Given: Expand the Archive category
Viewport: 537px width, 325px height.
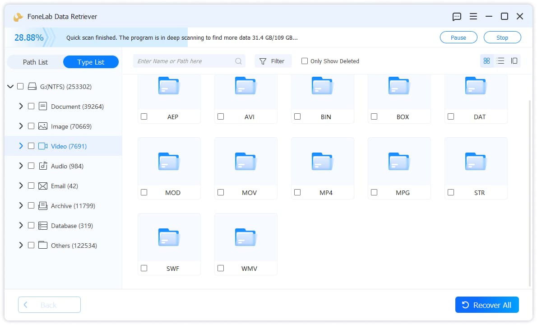Looking at the screenshot, I should click(21, 205).
